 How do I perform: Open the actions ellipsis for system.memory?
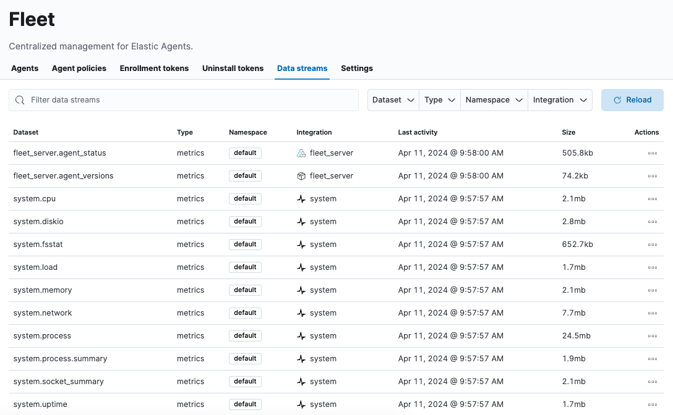click(653, 290)
